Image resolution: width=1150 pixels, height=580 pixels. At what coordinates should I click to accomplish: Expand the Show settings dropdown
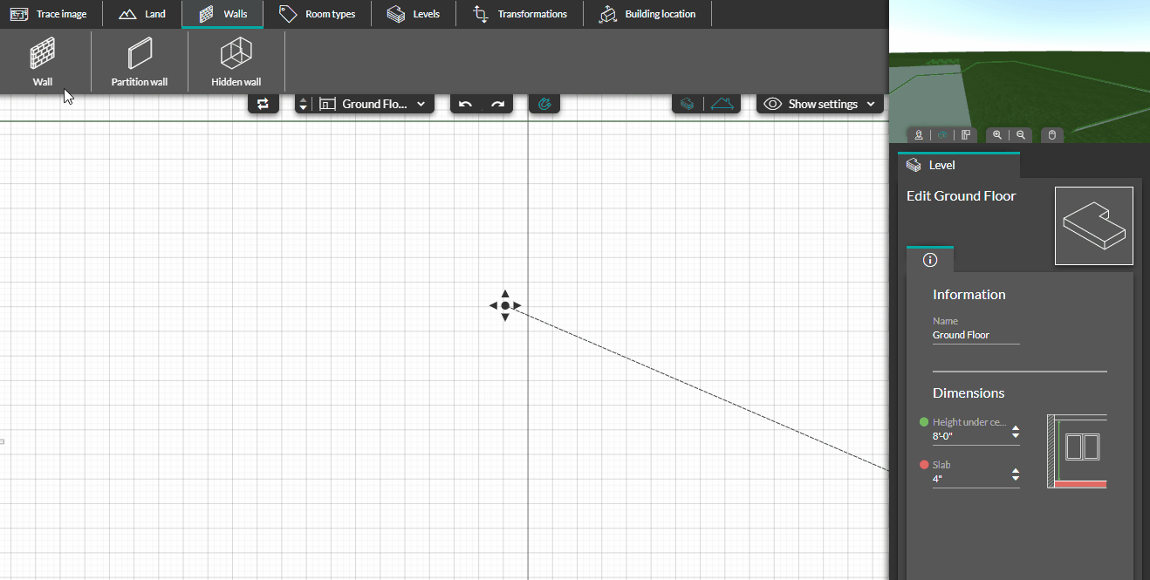pos(819,104)
